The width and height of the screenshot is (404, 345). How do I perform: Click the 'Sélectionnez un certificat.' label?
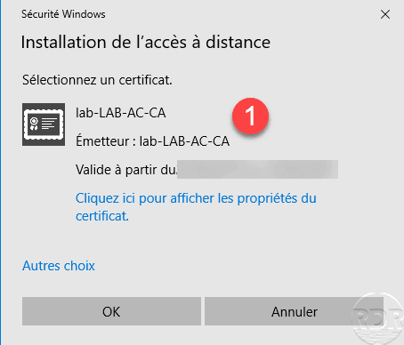point(97,80)
